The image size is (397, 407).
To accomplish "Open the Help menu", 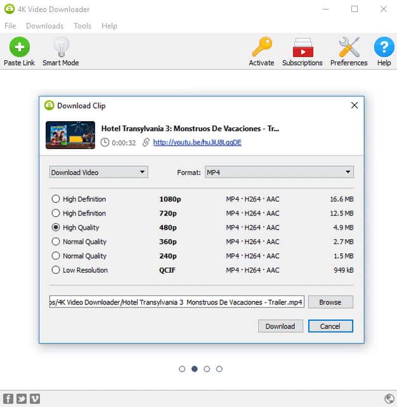I will (109, 26).
